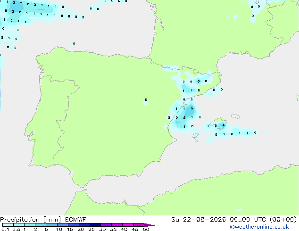Pick the 1–2 mm legend swatch

pyautogui.click(x=30, y=225)
